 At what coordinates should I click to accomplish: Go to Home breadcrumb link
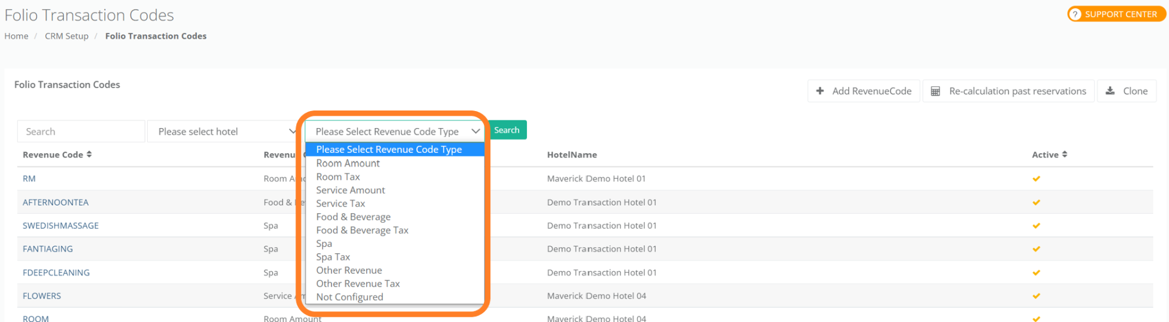tap(16, 36)
